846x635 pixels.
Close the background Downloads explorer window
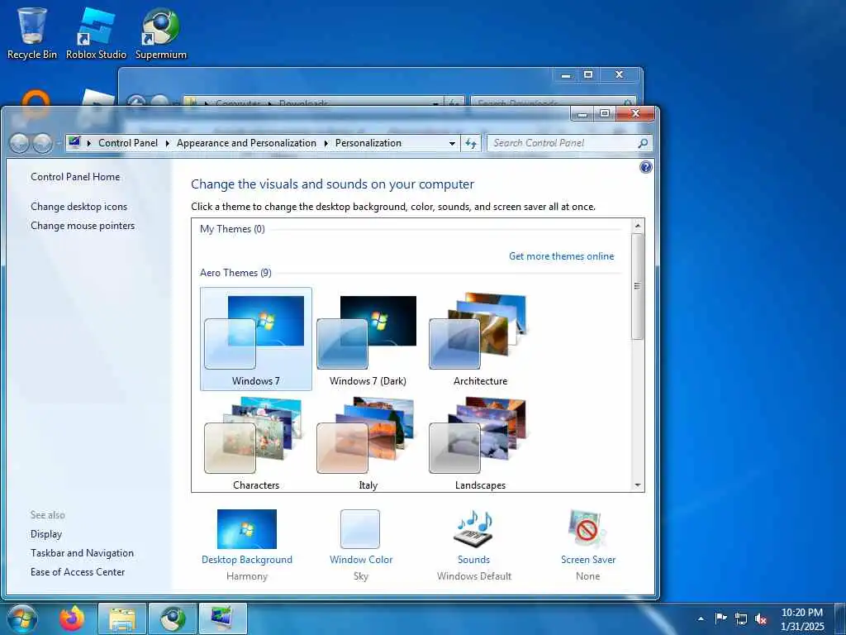(620, 74)
